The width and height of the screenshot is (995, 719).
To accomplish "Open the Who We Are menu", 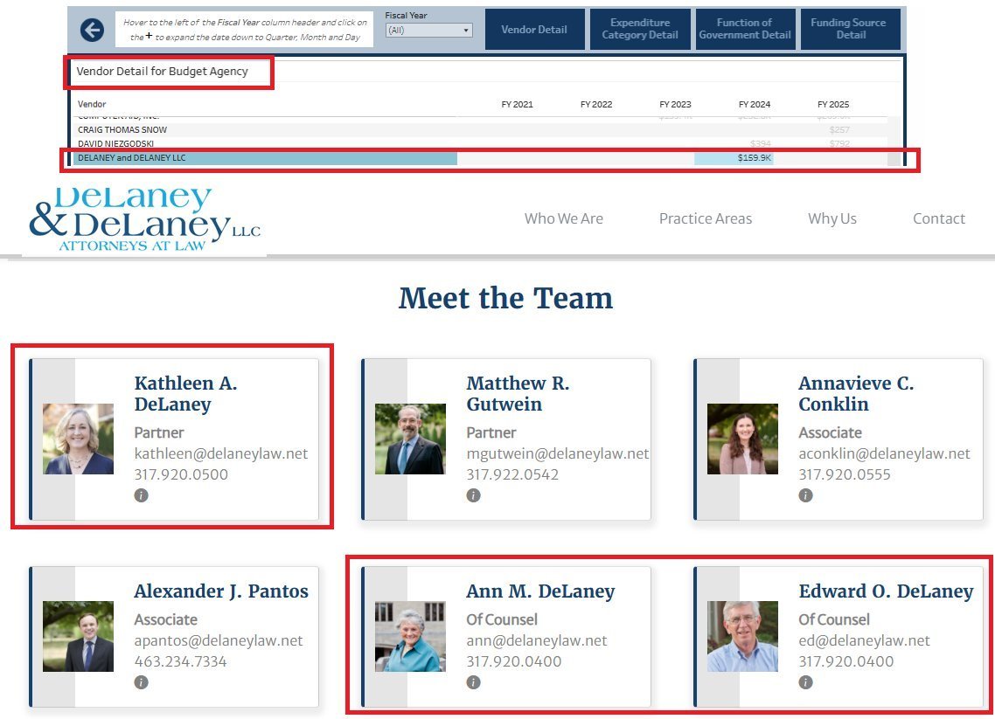I will click(x=563, y=218).
